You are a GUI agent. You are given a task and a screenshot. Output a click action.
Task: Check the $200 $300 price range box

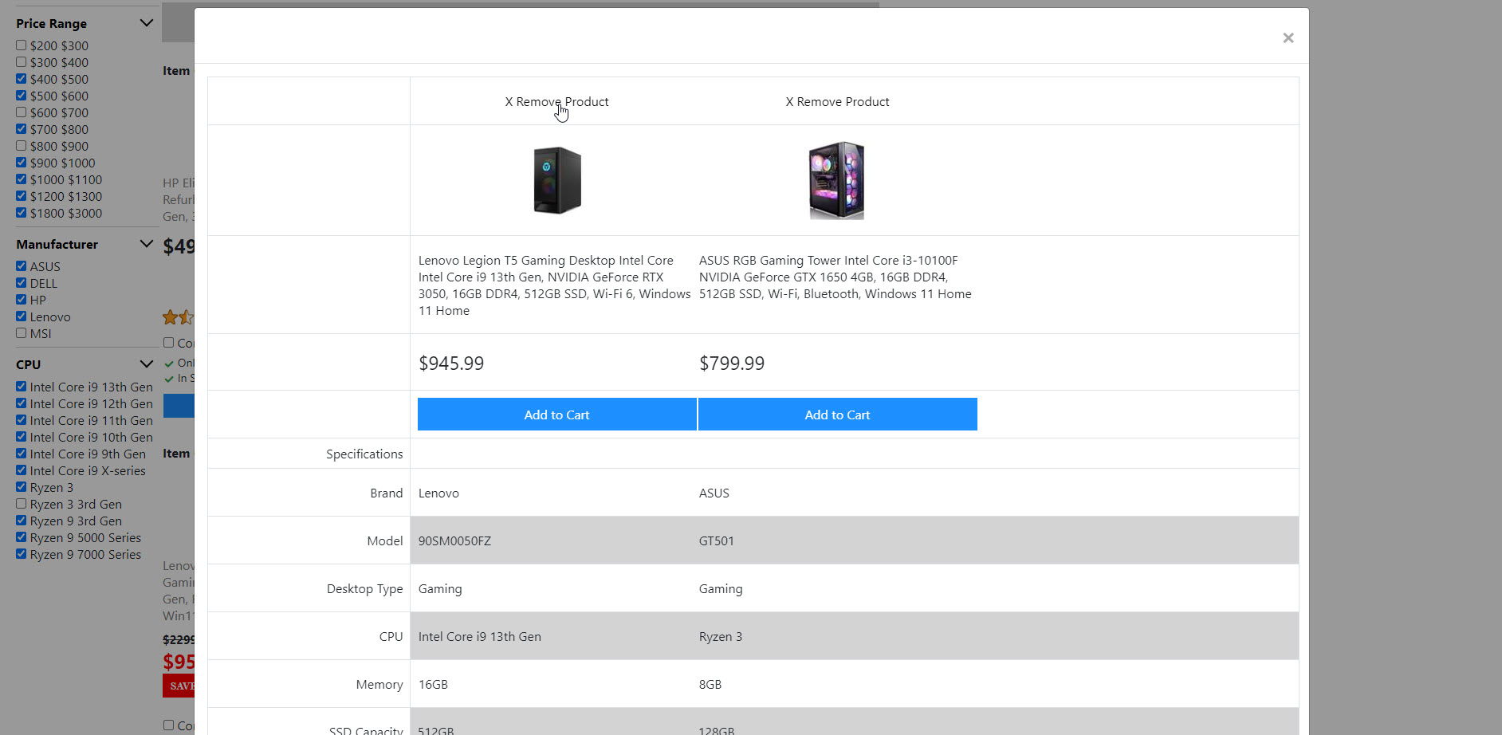tap(22, 45)
